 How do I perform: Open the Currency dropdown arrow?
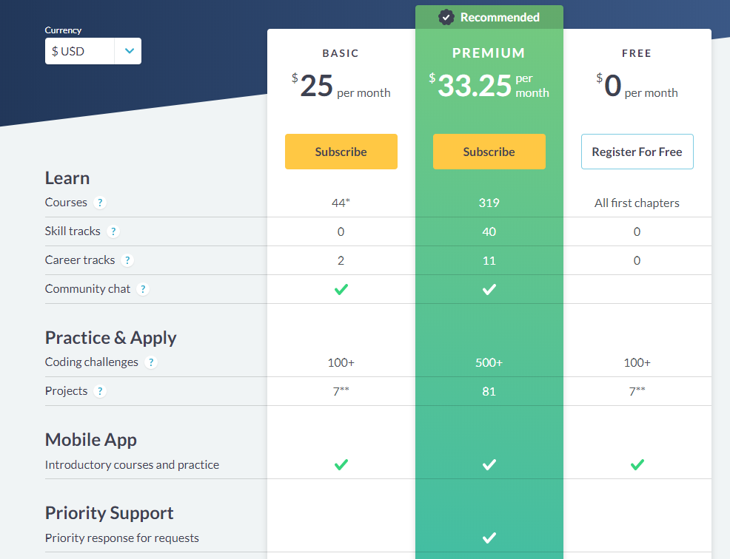[x=129, y=51]
